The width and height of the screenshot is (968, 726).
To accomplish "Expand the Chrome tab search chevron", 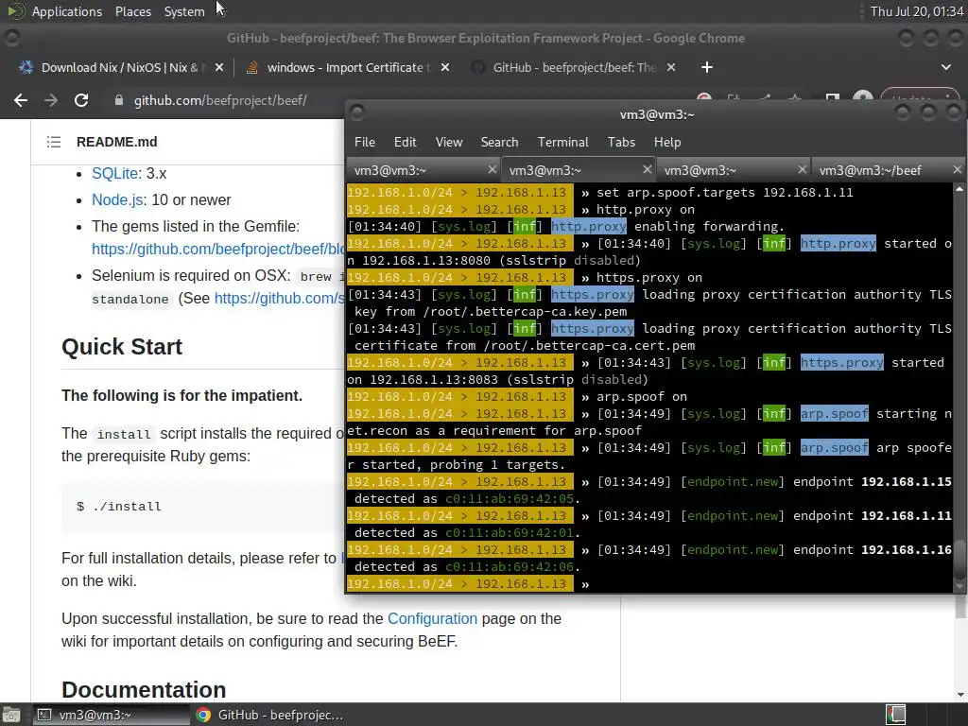I will tap(945, 67).
